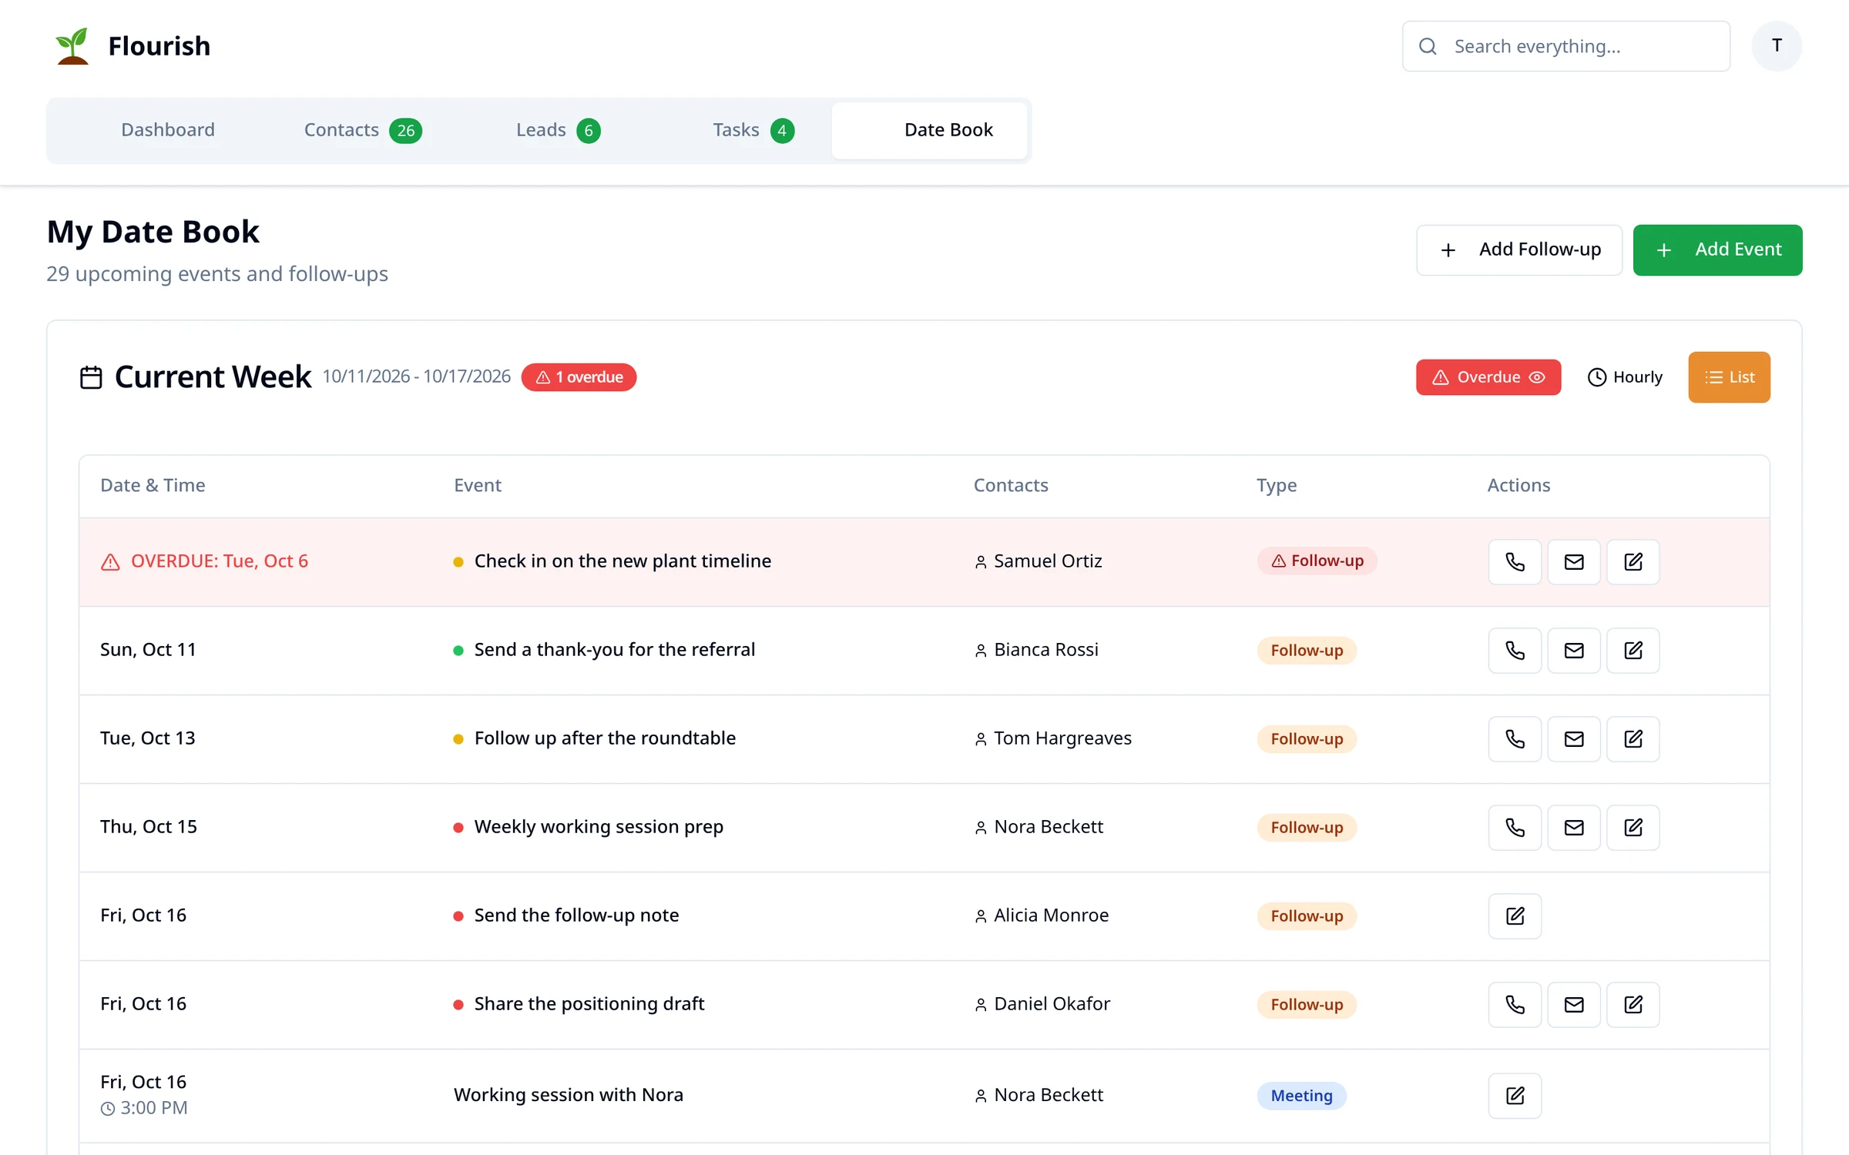Email Nora Beckett for Weekly working session prep
1849x1155 pixels.
tap(1574, 828)
